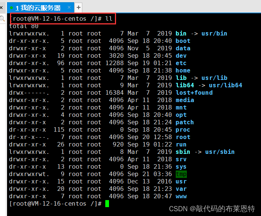Click permissions 'drwxrwxrwt.' of tmp row
The width and height of the screenshot is (261, 216).
pyautogui.click(x=29, y=174)
